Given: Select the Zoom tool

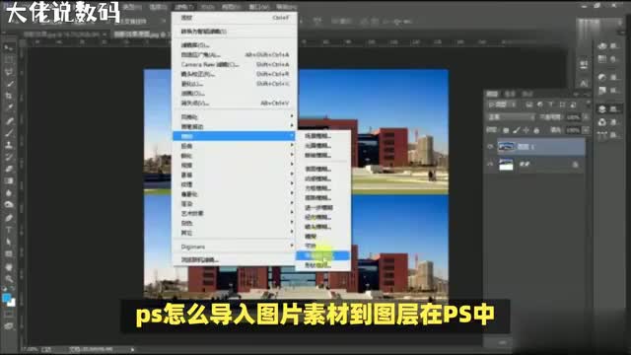Looking at the screenshot, I should (9, 279).
